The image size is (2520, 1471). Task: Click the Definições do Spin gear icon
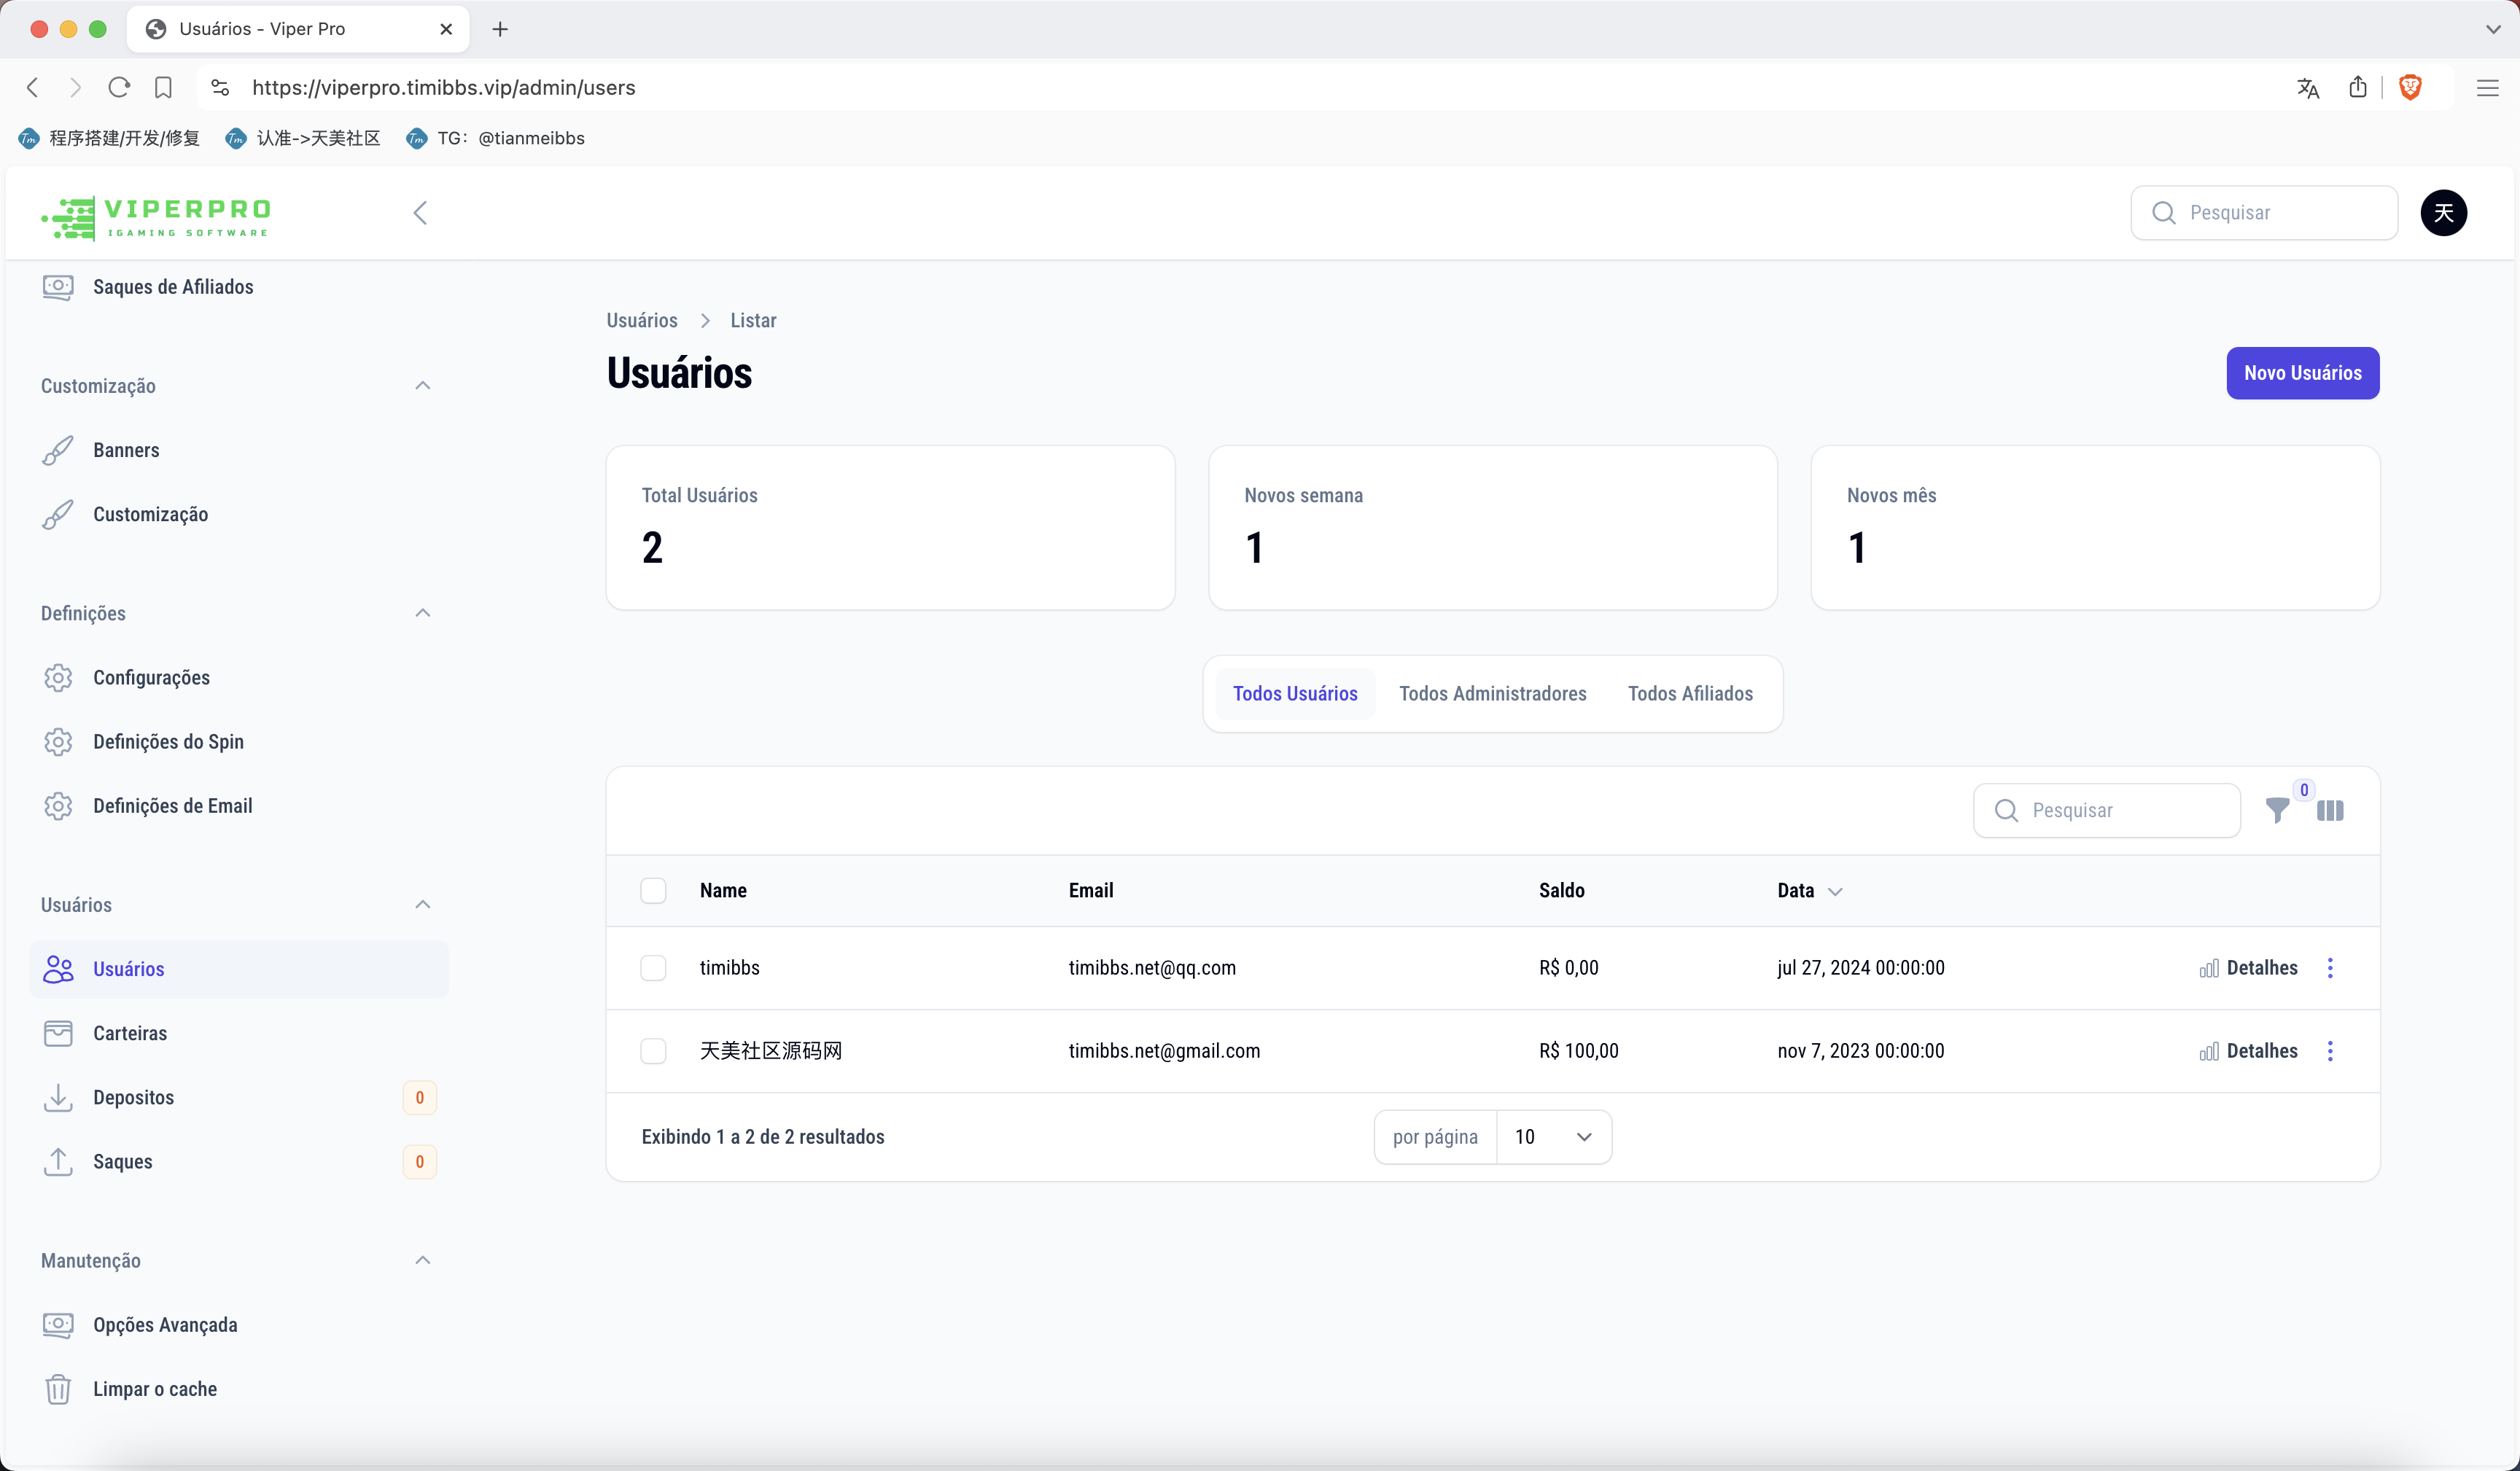point(58,742)
